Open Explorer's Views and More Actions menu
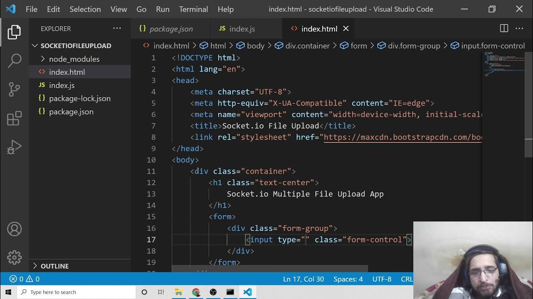 point(117,29)
